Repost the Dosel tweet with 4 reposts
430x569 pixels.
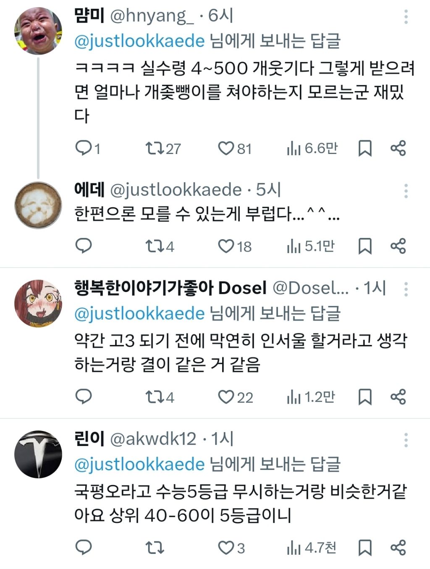pyautogui.click(x=153, y=397)
